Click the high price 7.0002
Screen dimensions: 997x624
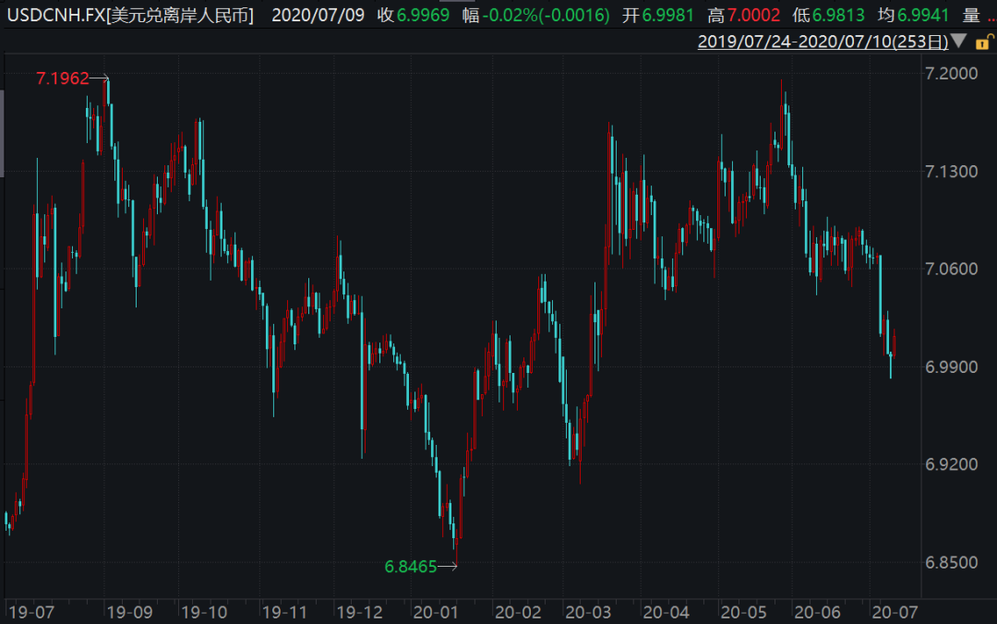pos(753,16)
